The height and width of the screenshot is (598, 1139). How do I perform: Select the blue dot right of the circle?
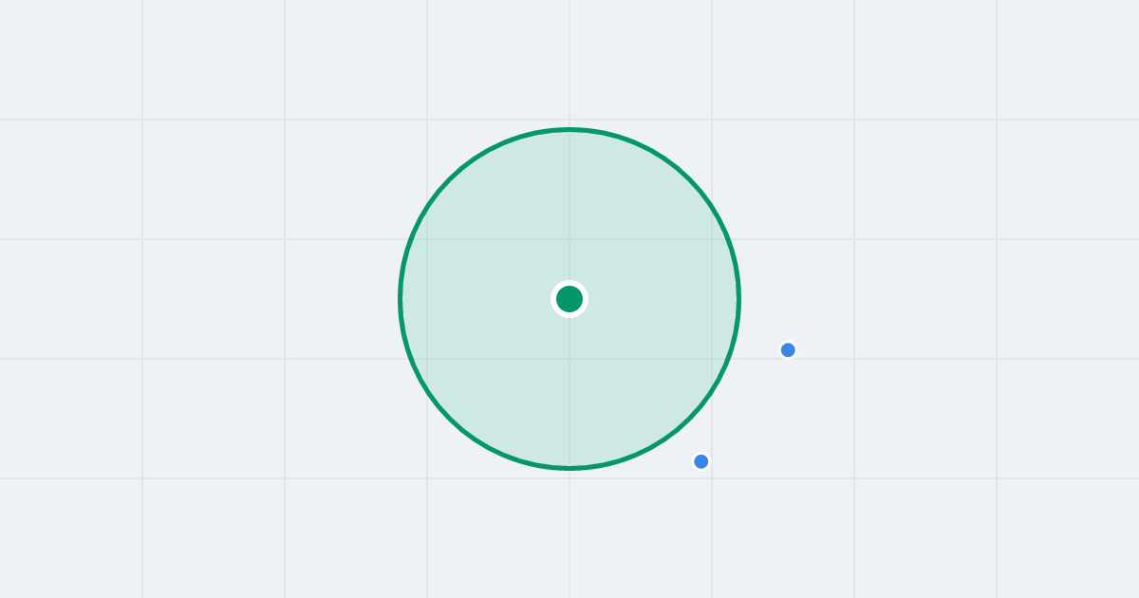788,350
